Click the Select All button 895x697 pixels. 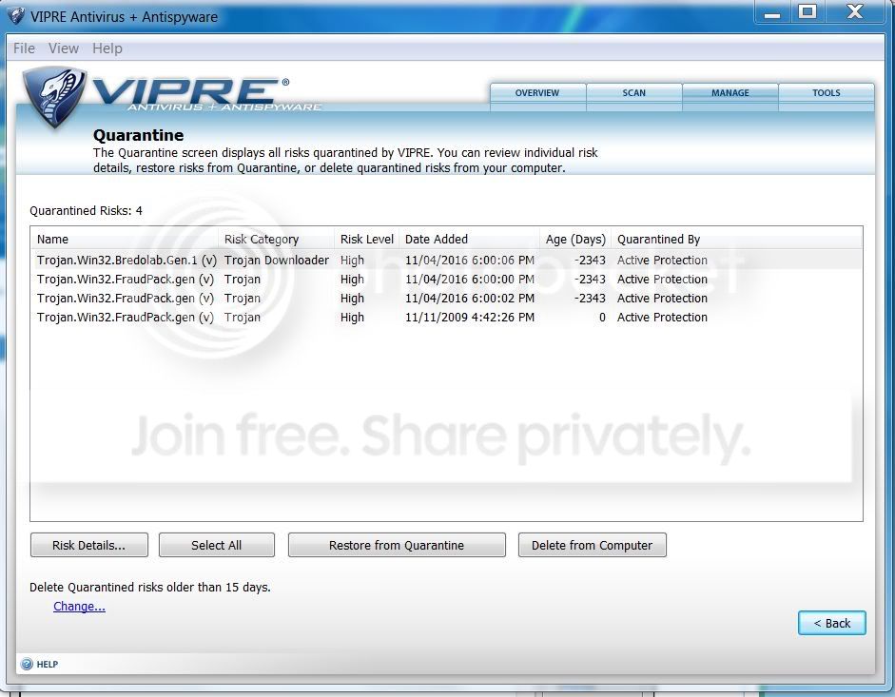point(216,545)
